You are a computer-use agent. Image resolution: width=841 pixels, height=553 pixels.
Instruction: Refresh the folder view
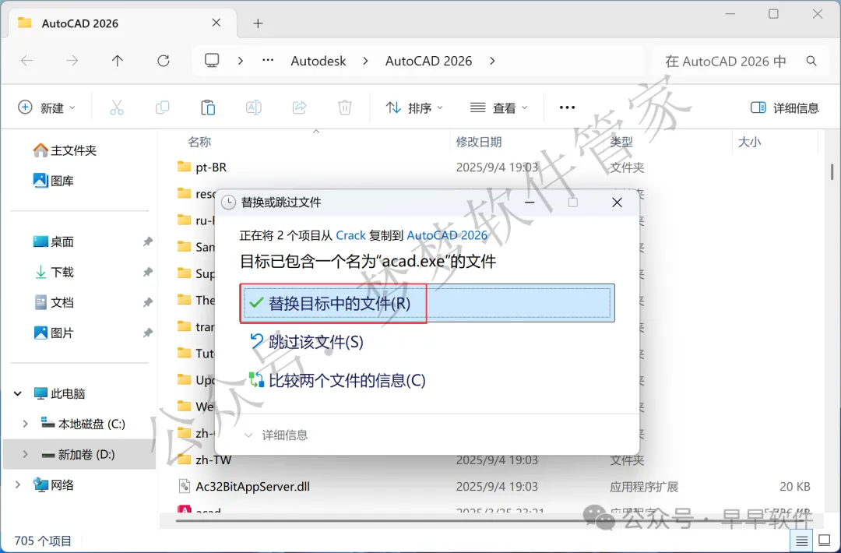coord(163,61)
